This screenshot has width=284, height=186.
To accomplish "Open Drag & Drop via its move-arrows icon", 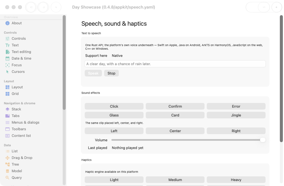I will pos(7,158).
